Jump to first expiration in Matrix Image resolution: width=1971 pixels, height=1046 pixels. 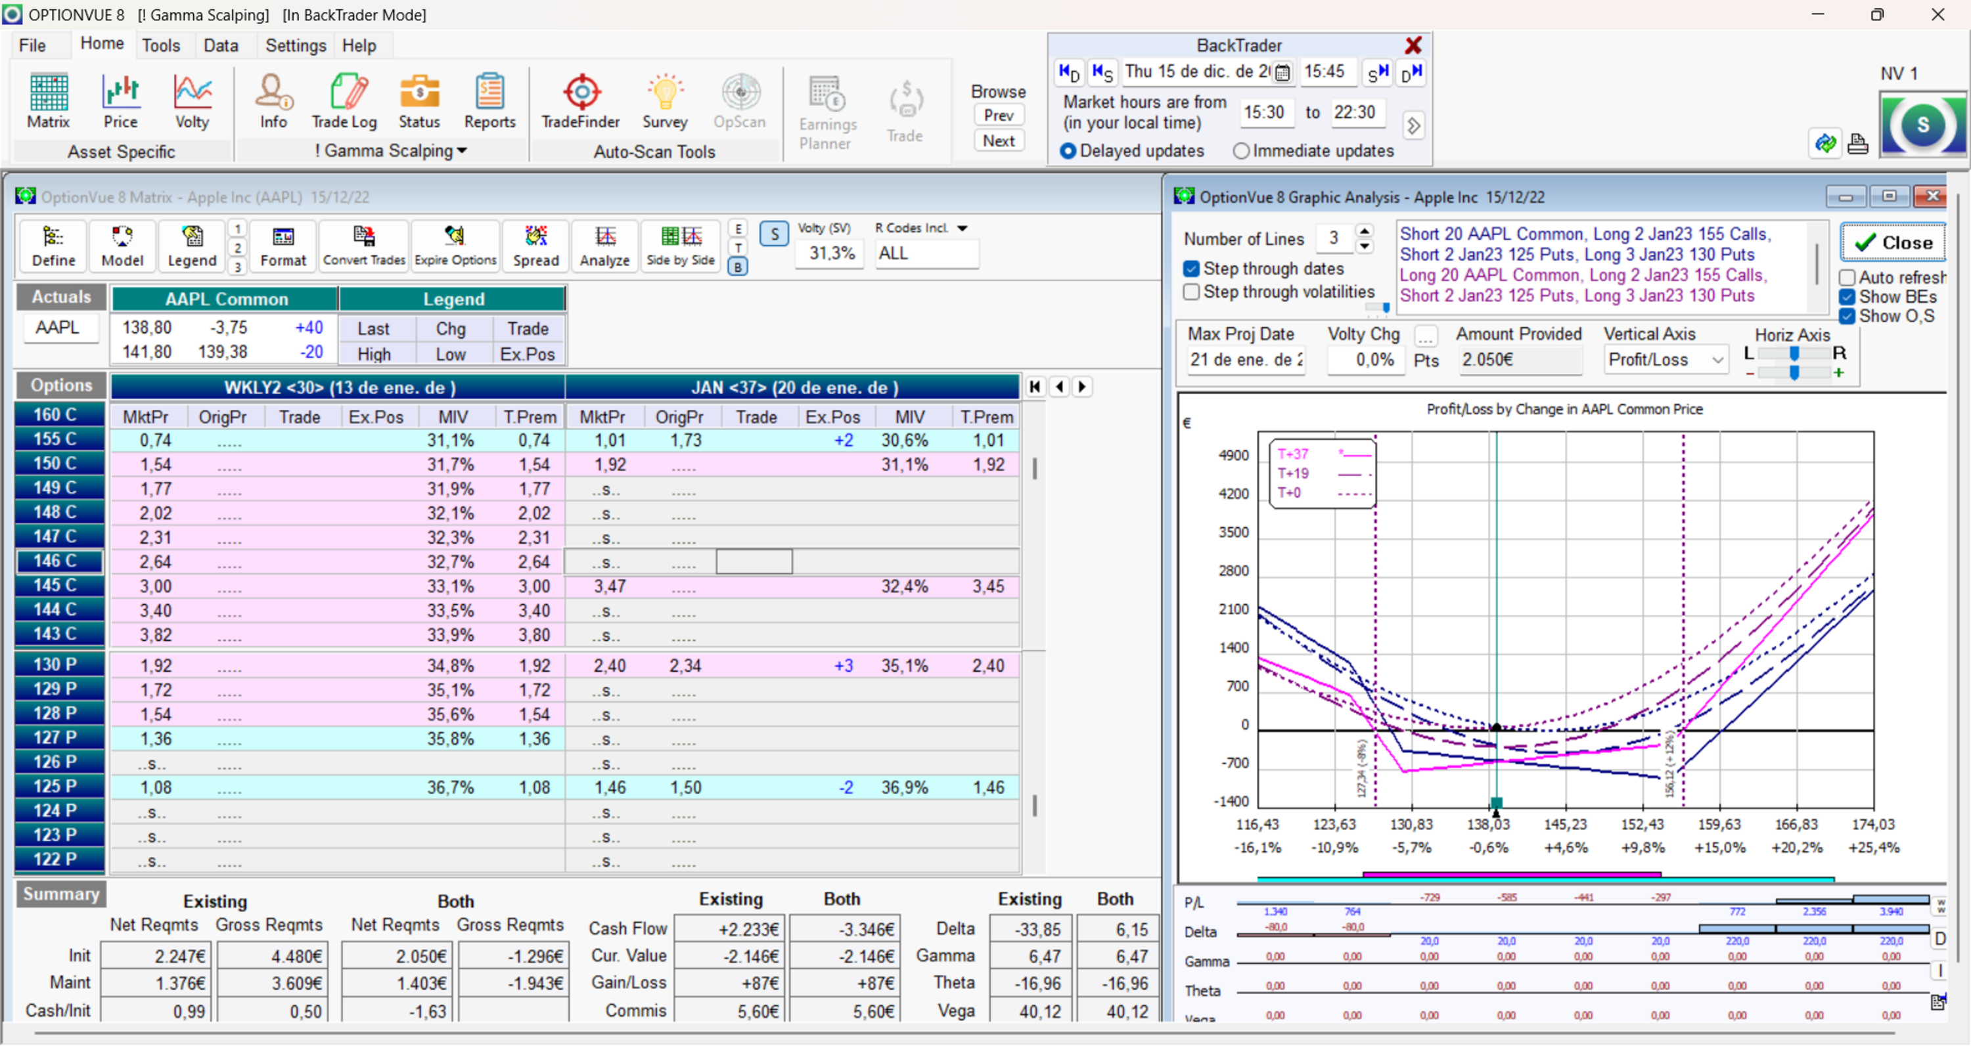(1035, 387)
